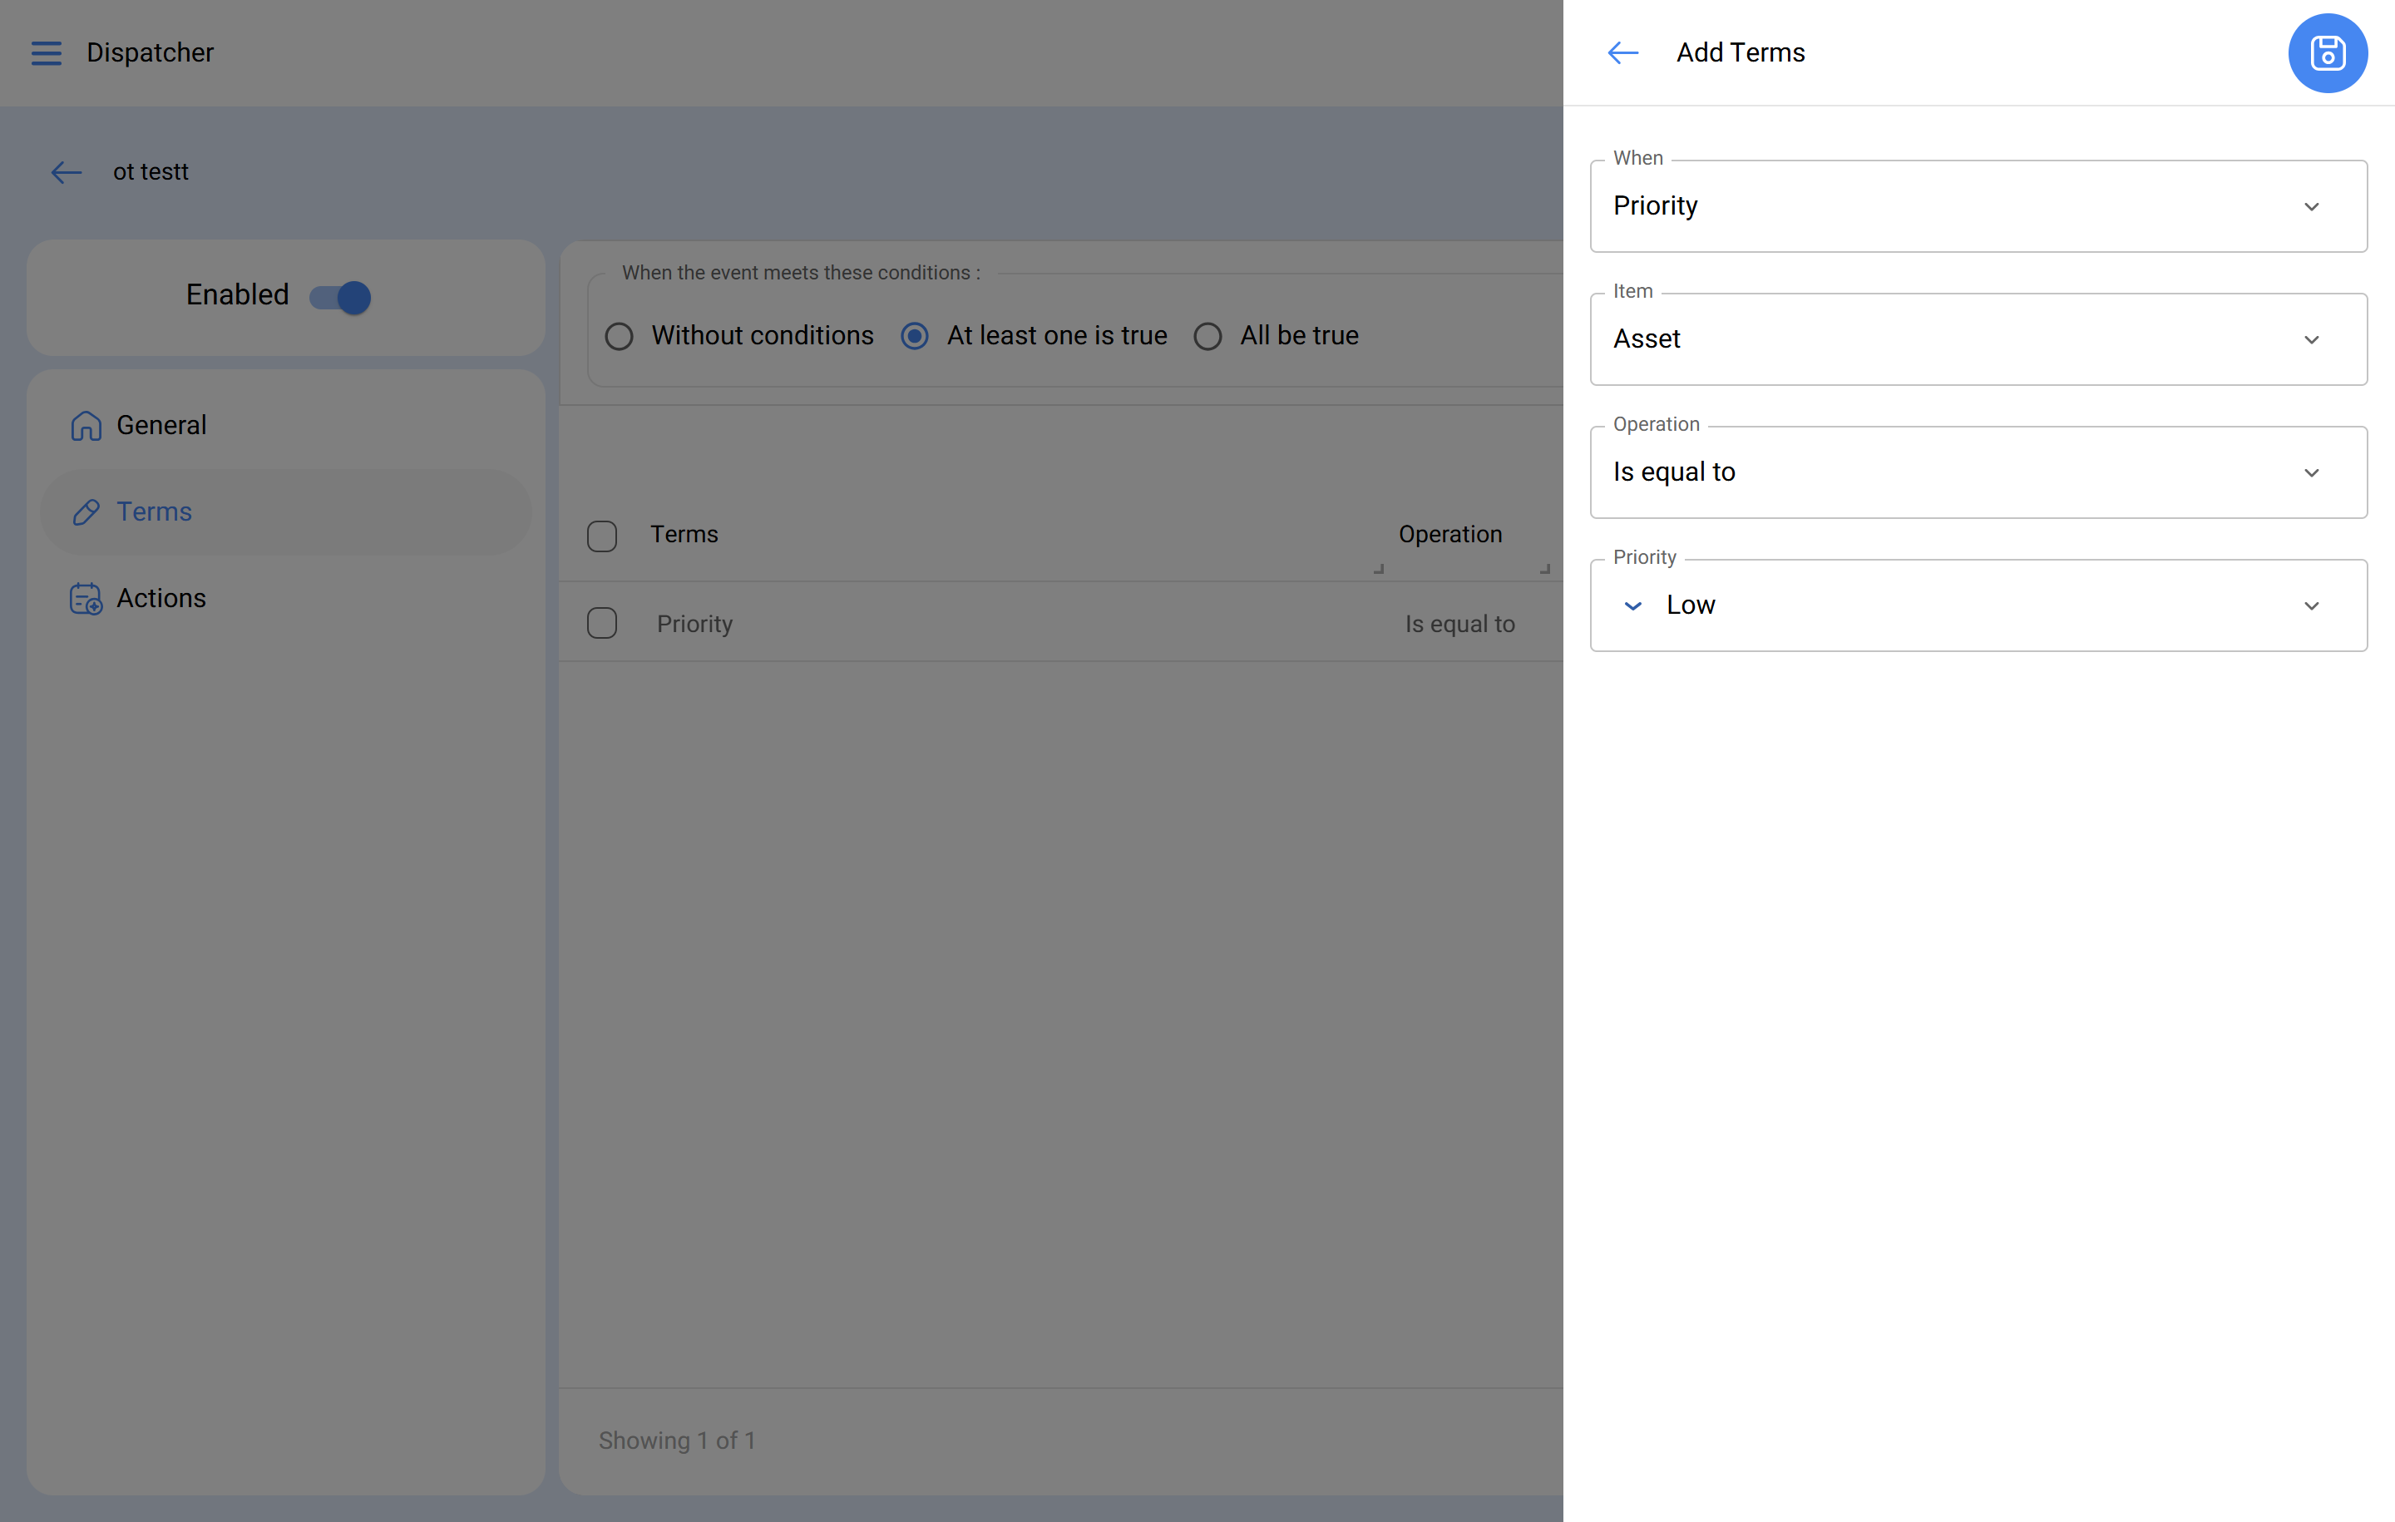Click the Is equal to table cell
The image size is (2395, 1522).
tap(1459, 624)
